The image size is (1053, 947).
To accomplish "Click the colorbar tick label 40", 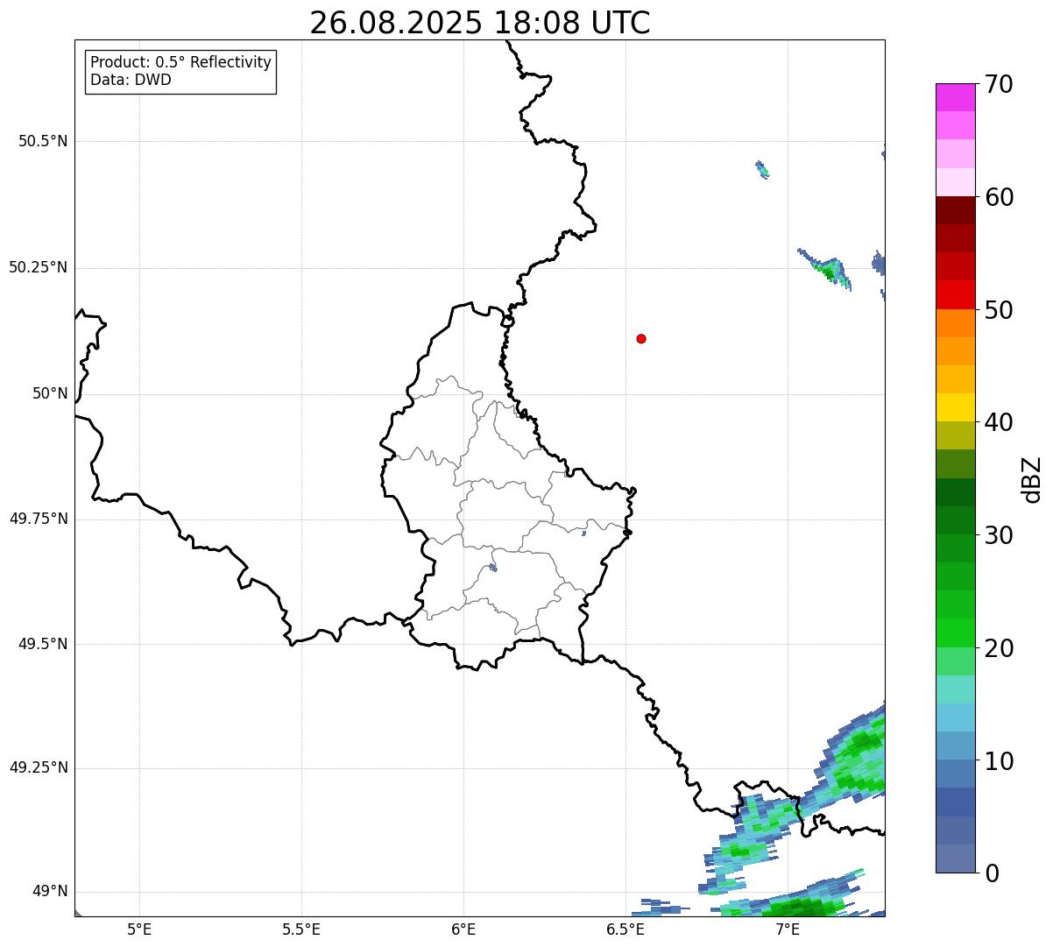I will [999, 422].
